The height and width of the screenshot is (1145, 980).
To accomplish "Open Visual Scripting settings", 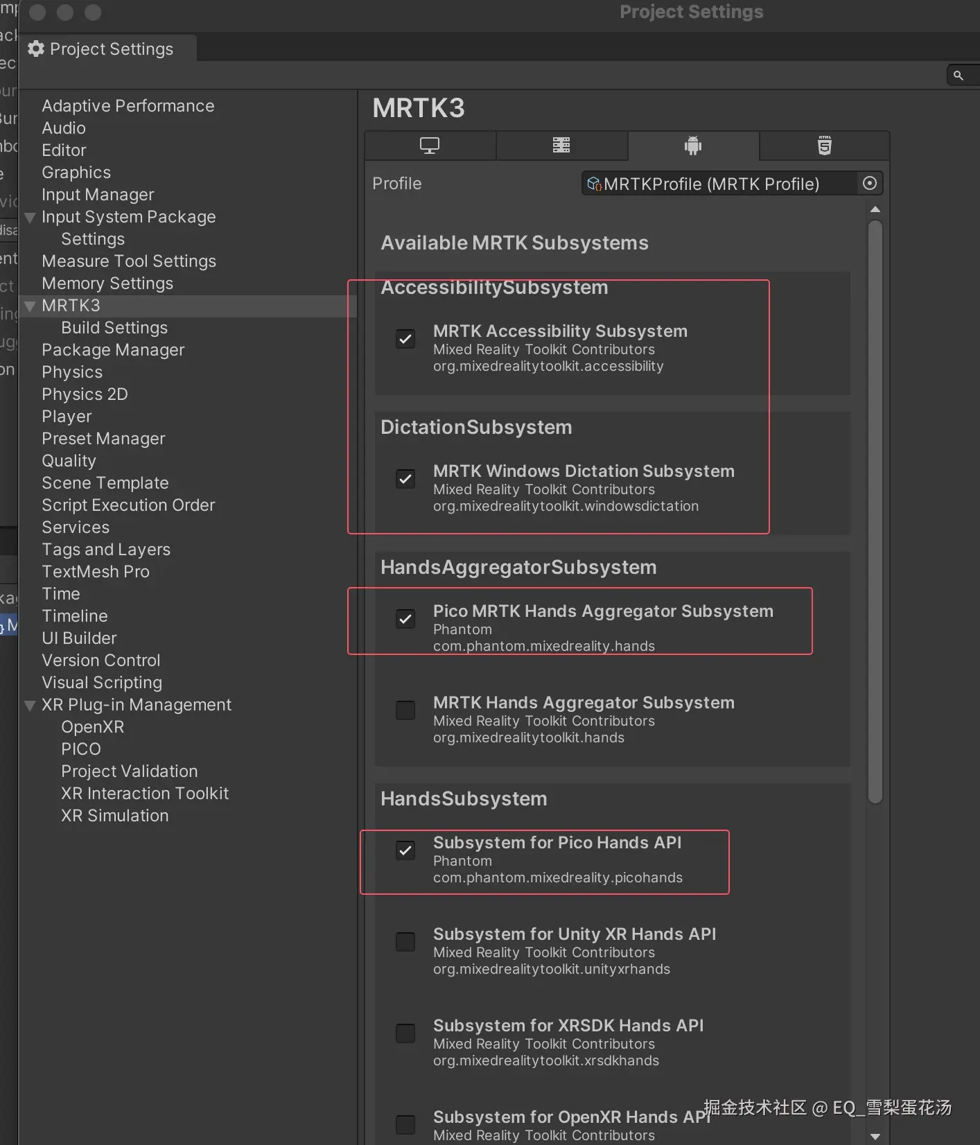I will click(102, 683).
